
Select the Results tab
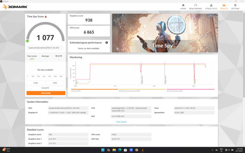point(224,7)
